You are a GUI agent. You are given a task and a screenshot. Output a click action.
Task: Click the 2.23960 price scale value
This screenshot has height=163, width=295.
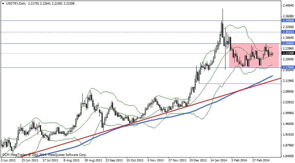tap(288, 49)
